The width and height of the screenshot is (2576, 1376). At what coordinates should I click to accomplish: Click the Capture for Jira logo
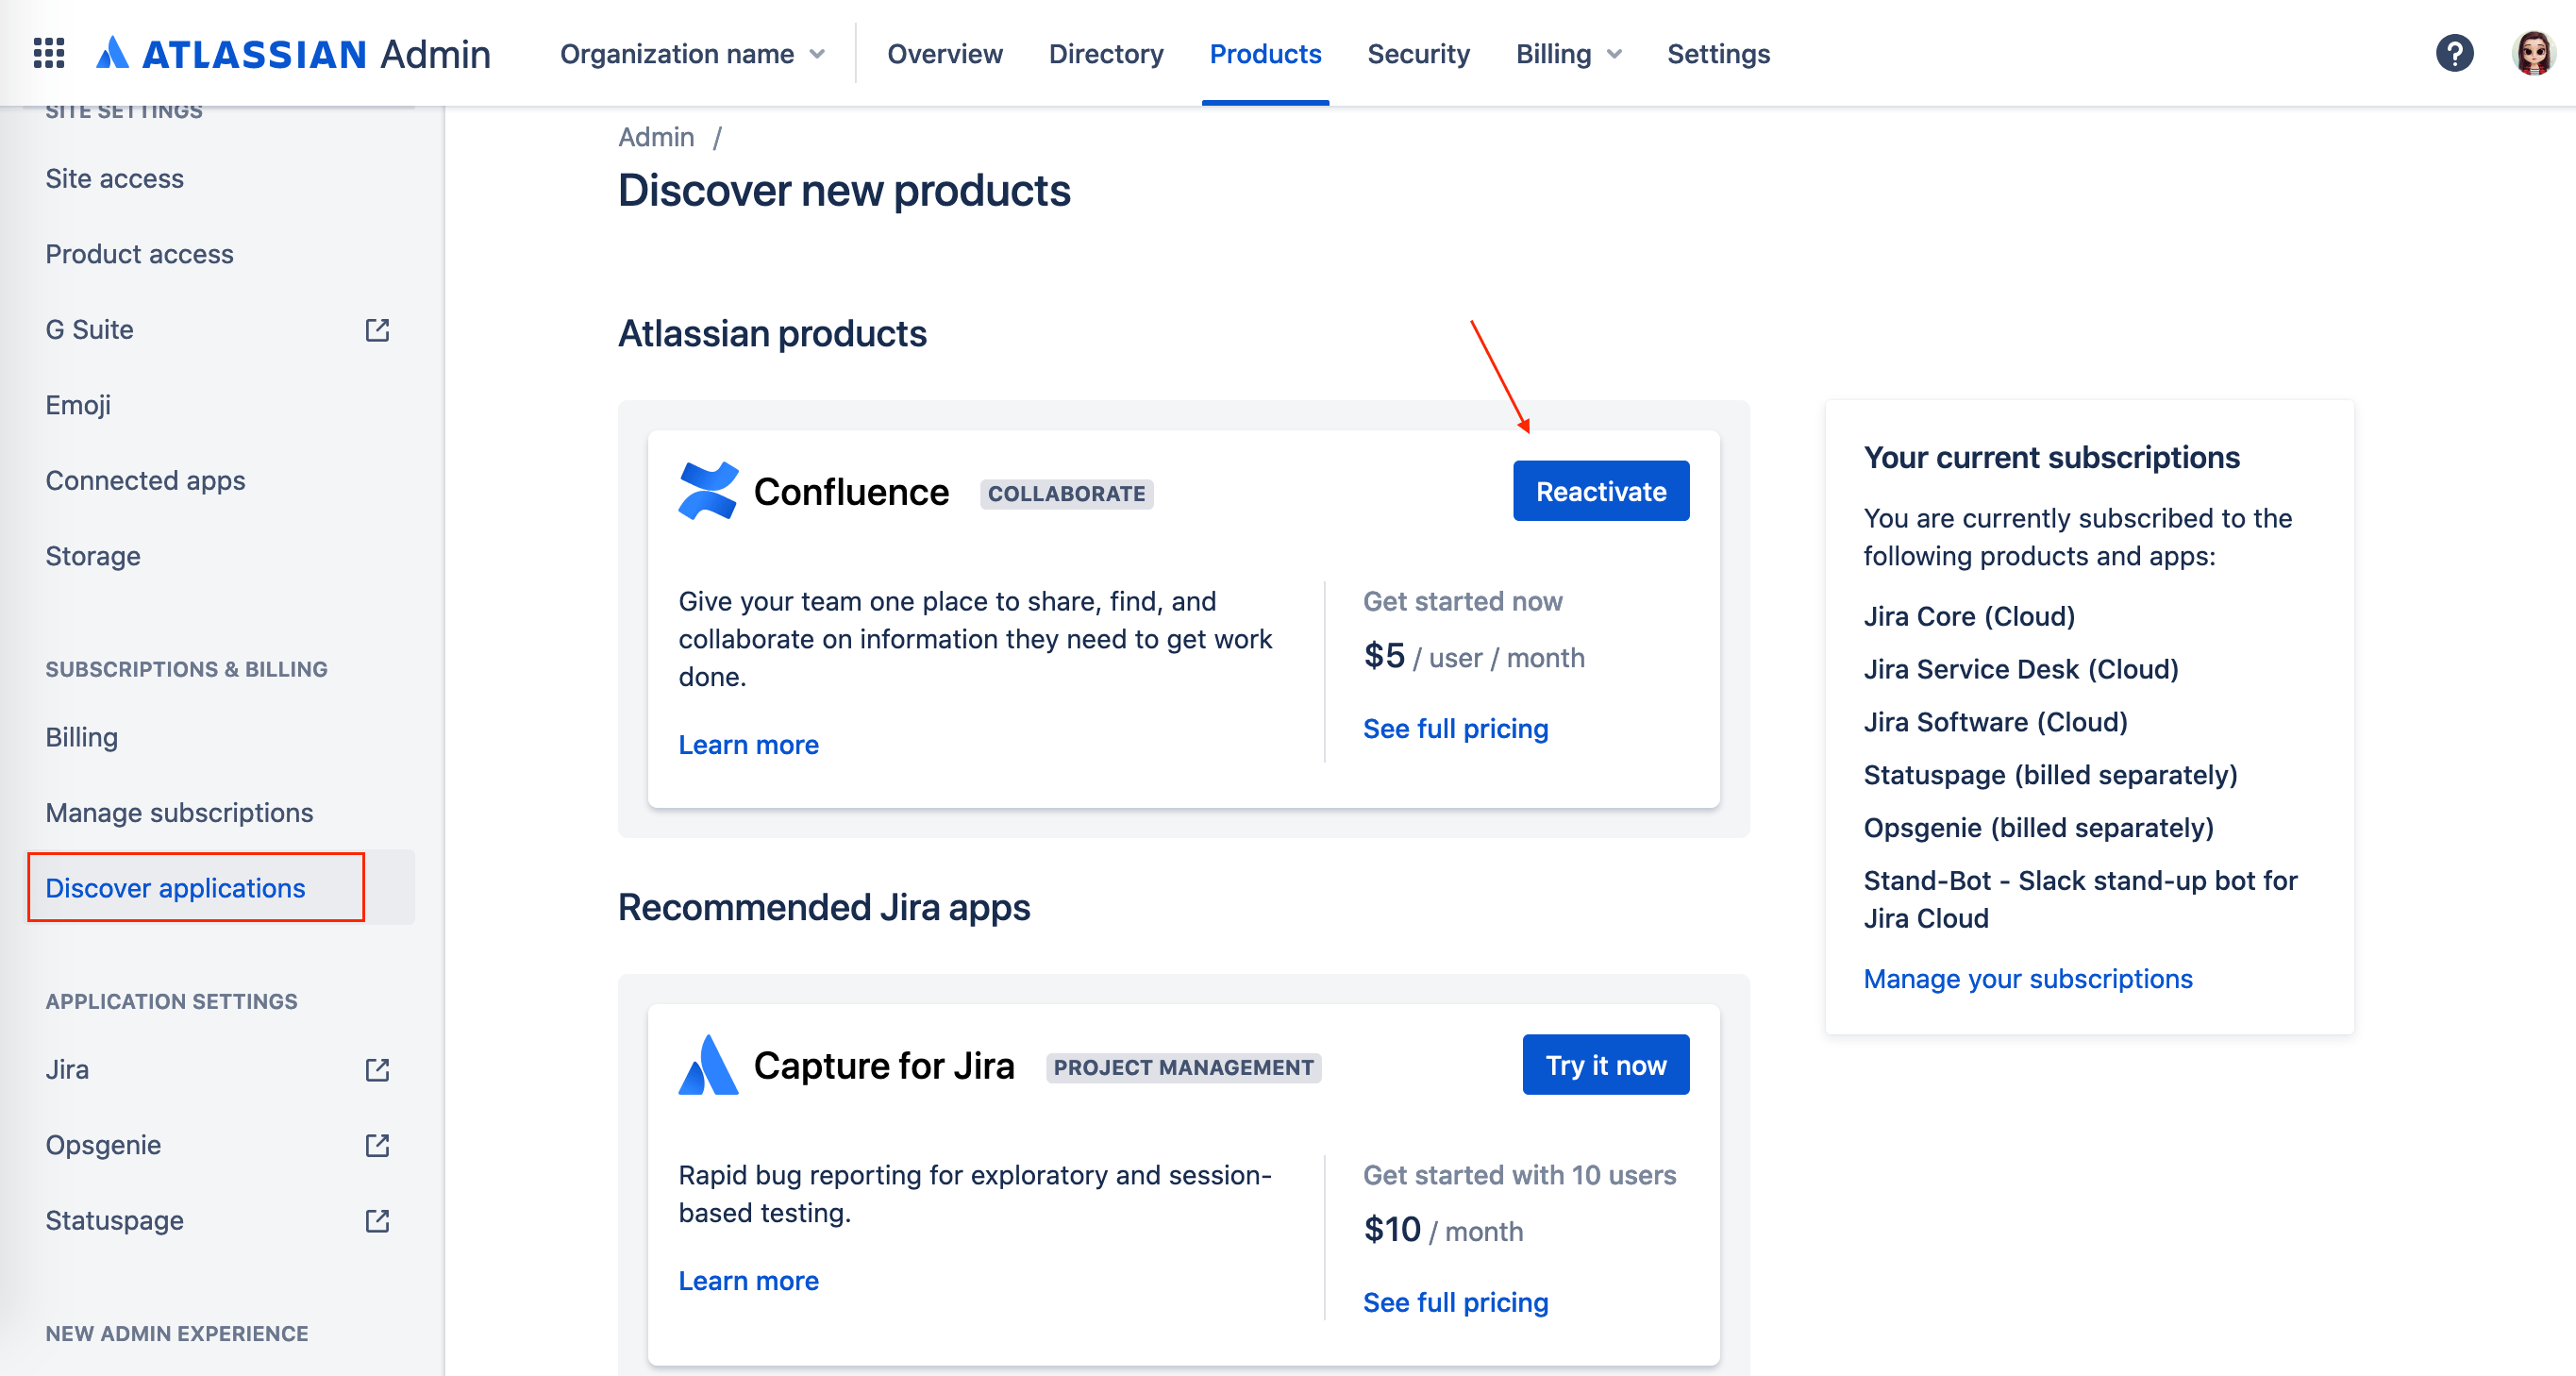point(708,1065)
